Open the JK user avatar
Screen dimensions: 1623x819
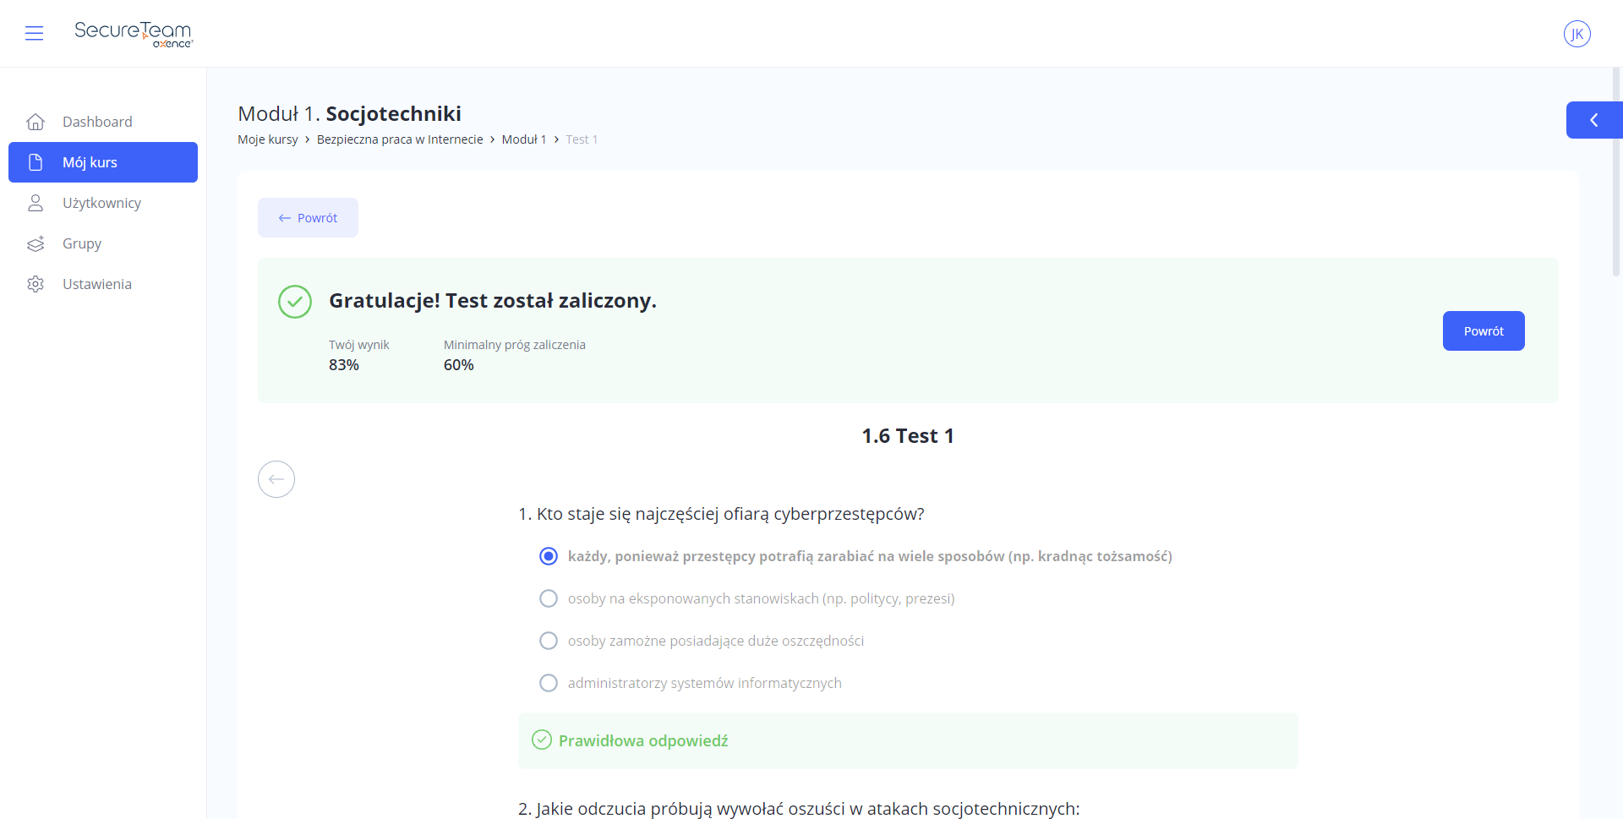tap(1577, 34)
